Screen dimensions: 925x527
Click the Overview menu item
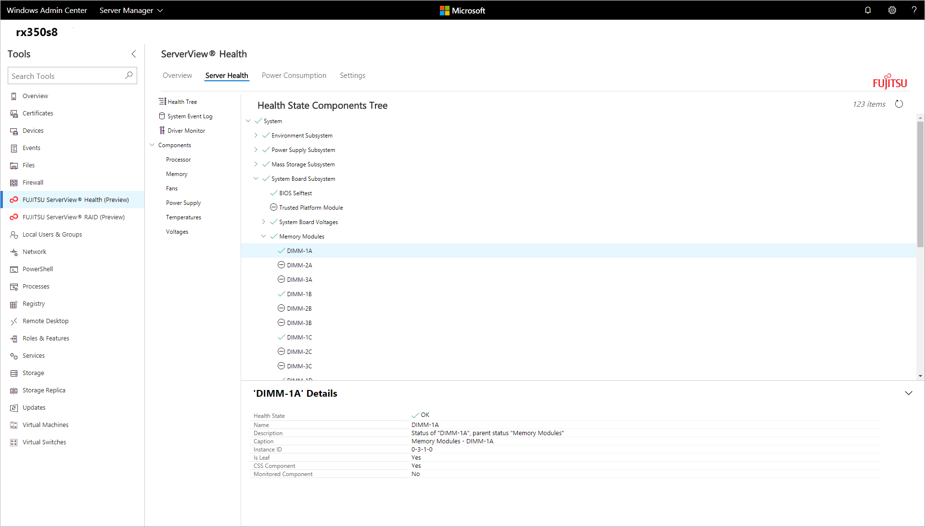(x=36, y=96)
